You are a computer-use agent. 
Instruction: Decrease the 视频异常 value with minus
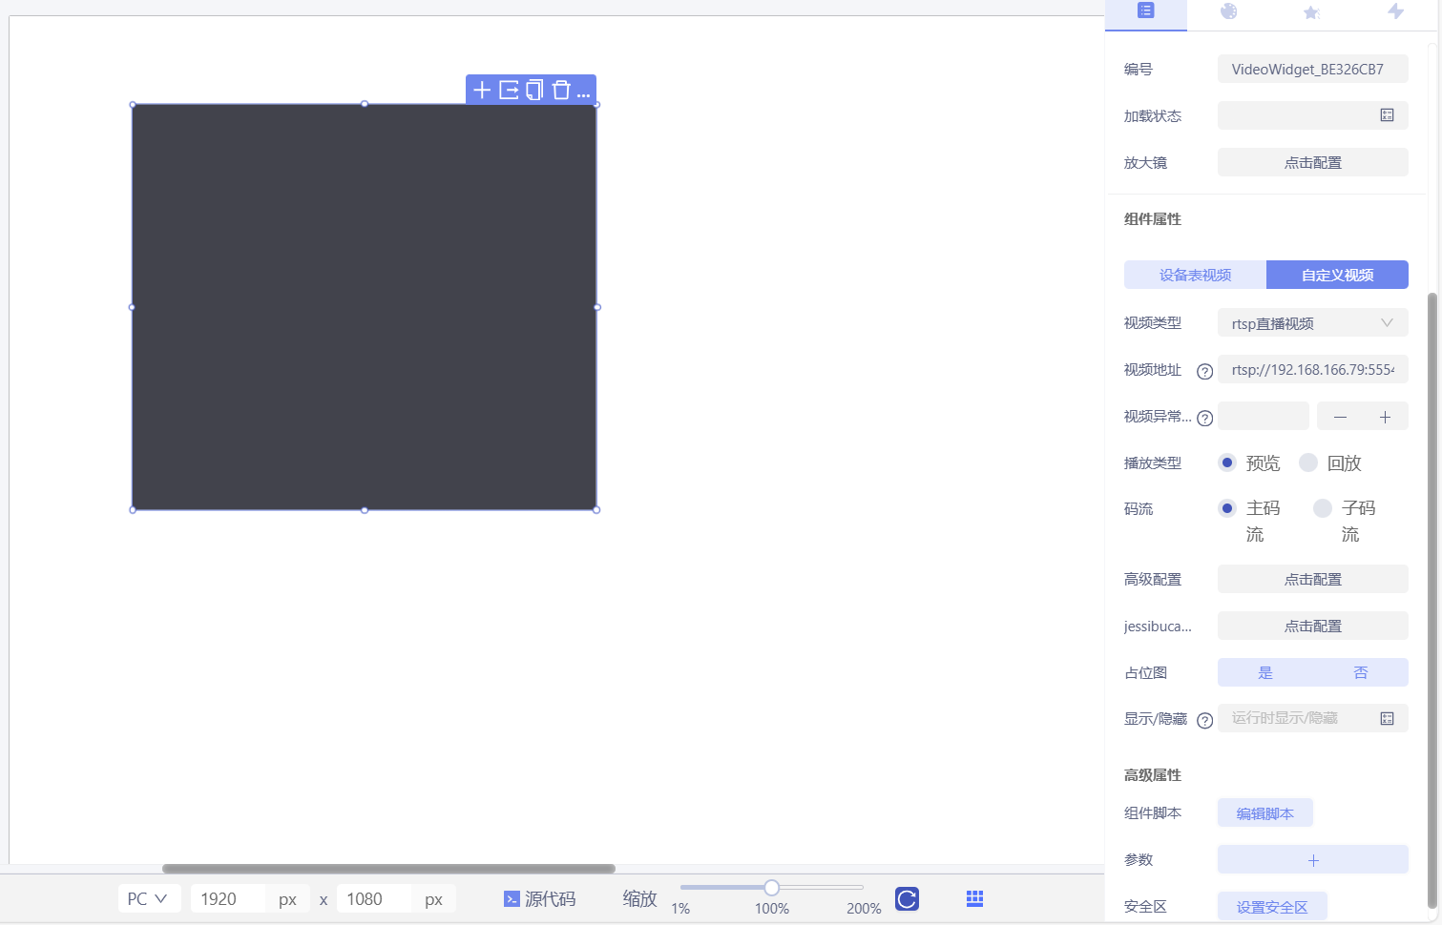[1340, 417]
